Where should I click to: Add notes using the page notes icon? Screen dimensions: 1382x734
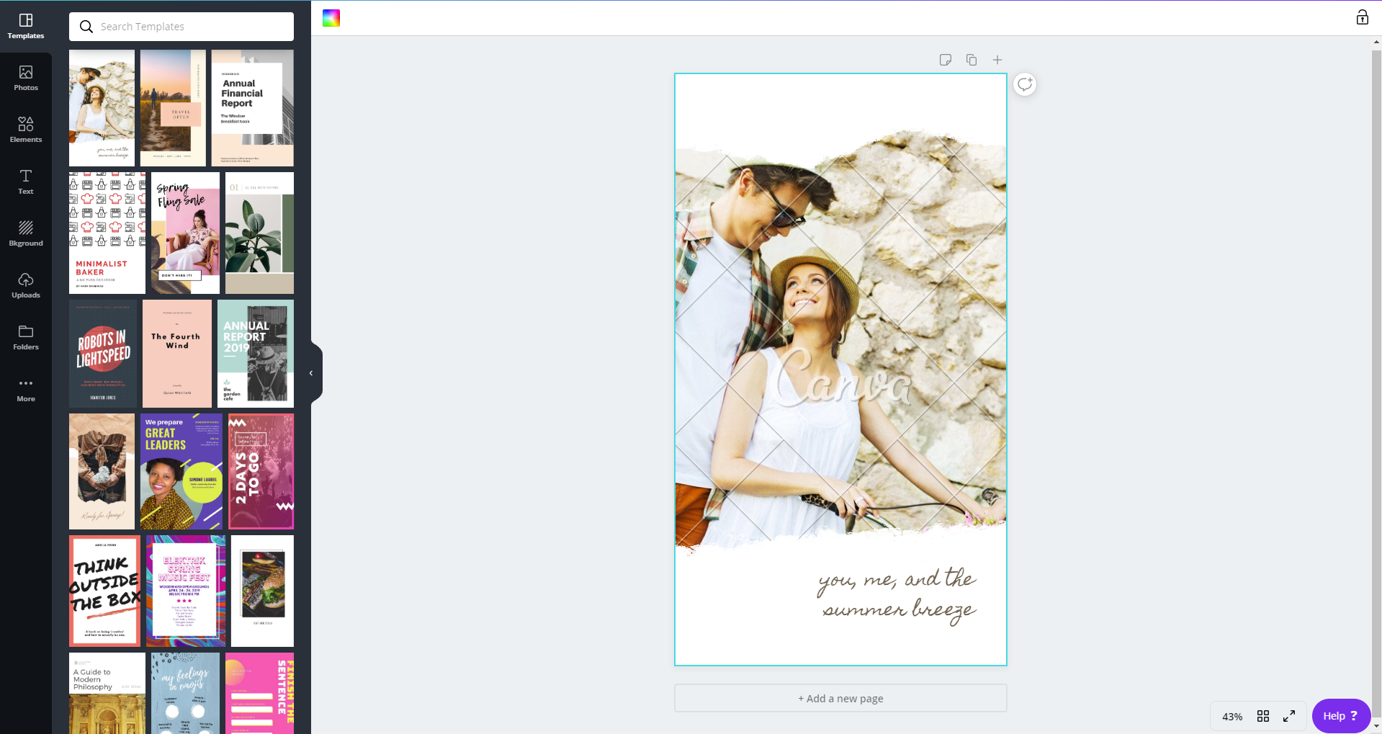(946, 60)
